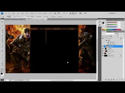Select the Type tool in the toolbox

click(2, 56)
